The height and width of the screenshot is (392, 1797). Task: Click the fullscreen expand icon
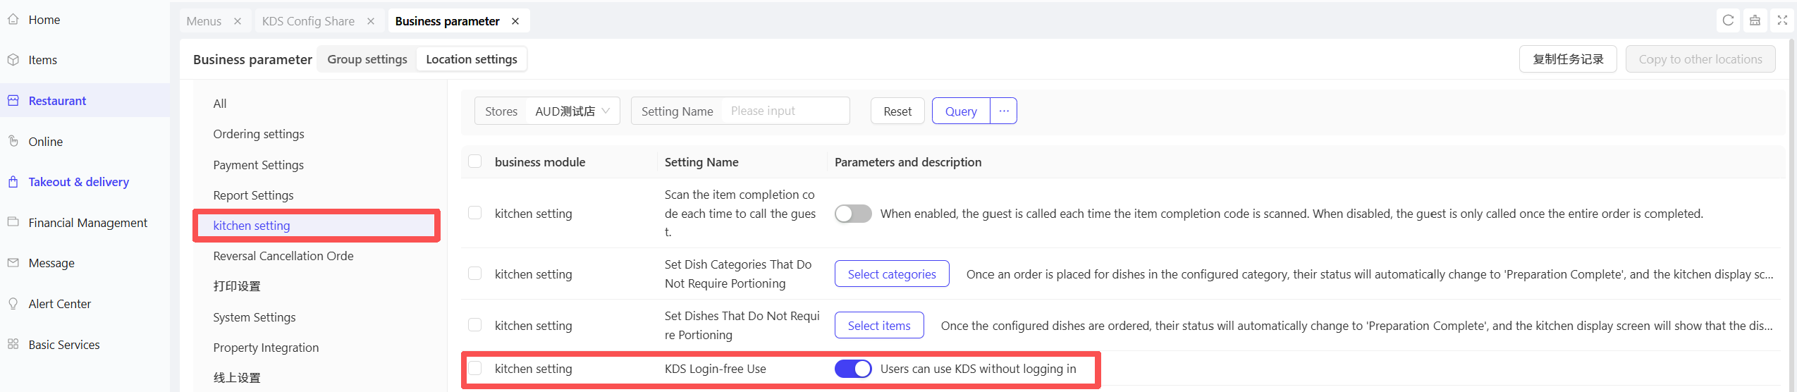(1781, 20)
